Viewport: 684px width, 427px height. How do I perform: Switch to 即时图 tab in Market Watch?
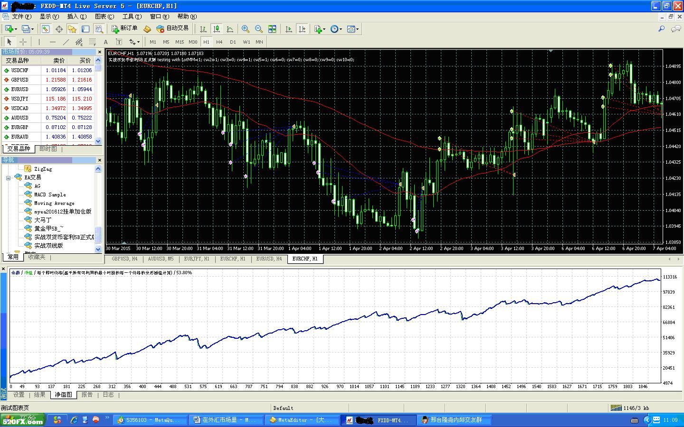[48, 149]
